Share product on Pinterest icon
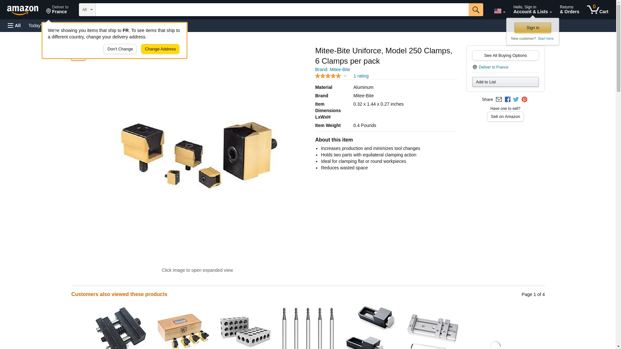Viewport: 621px width, 349px height. pos(524,100)
